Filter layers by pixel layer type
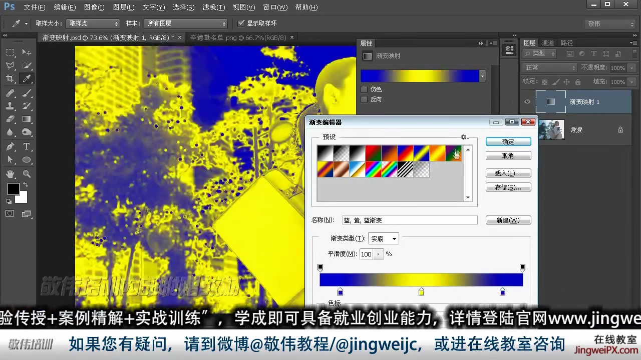Viewport: 641px width, 360px height. click(x=570, y=53)
